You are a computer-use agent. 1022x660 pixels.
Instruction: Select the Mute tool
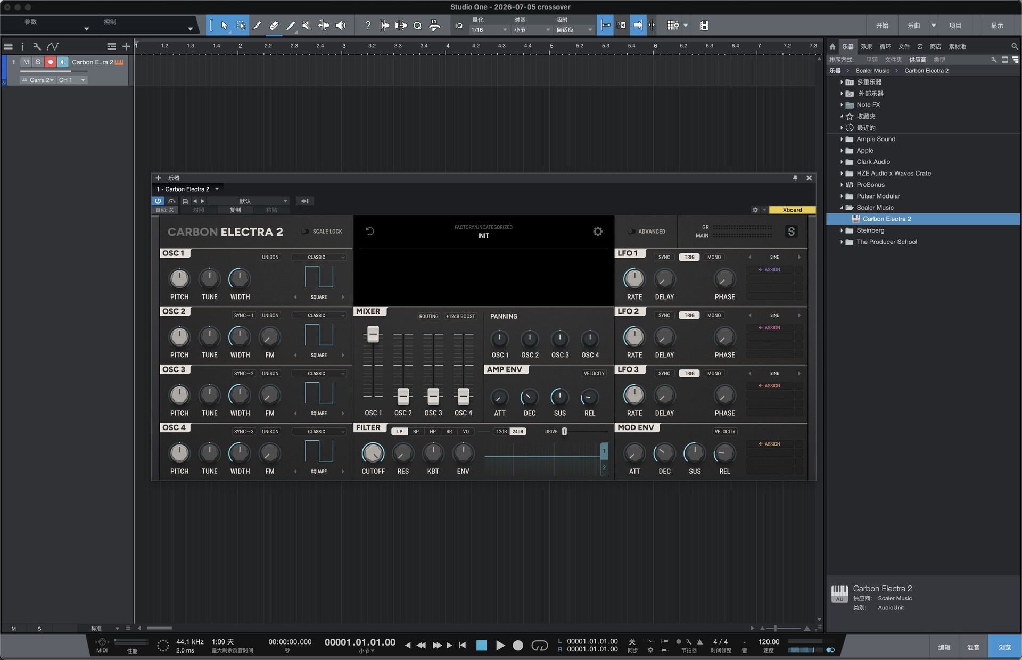coord(307,25)
